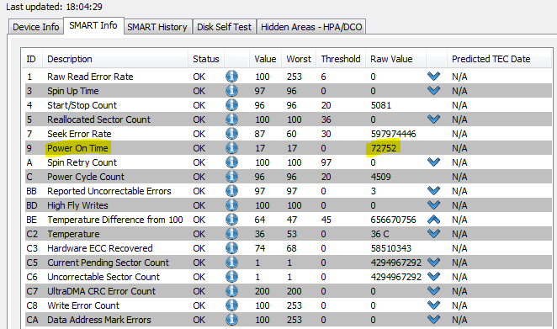The image size is (557, 329).
Task: Click down chevron in C2 Temperature row
Action: click(433, 234)
